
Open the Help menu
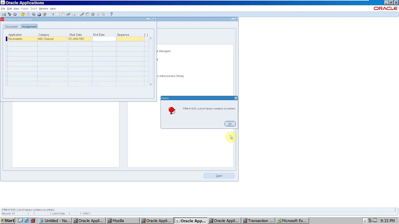[x=53, y=9]
